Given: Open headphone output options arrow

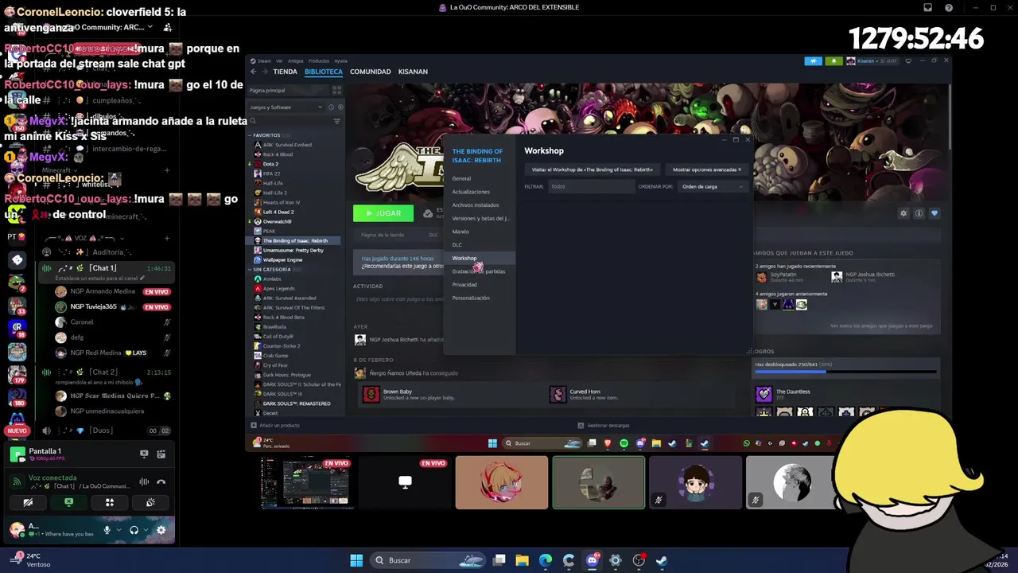Looking at the screenshot, I should (x=146, y=530).
